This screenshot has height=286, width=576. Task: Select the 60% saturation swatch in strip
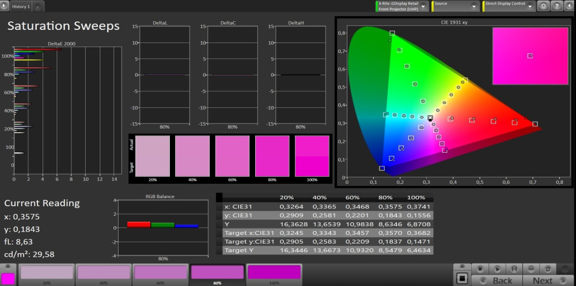(x=160, y=273)
